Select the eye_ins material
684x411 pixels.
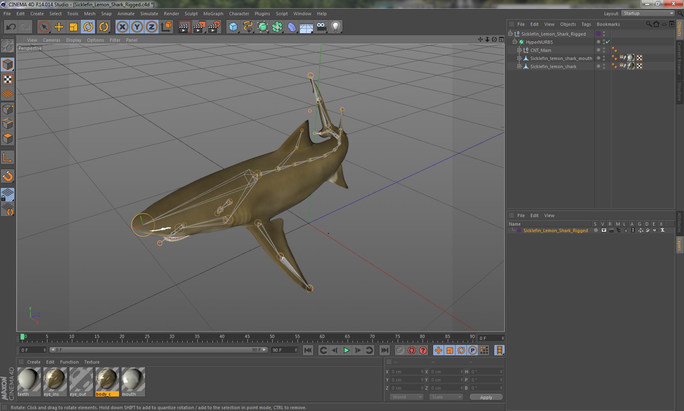(x=55, y=382)
